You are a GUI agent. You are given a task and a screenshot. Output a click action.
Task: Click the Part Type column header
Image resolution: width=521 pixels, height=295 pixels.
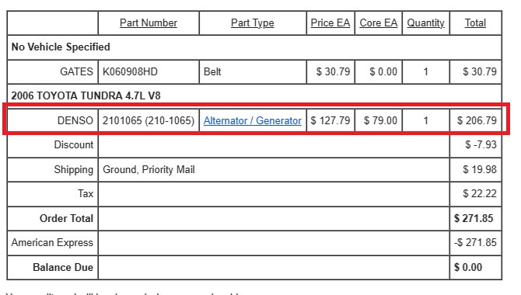[253, 23]
